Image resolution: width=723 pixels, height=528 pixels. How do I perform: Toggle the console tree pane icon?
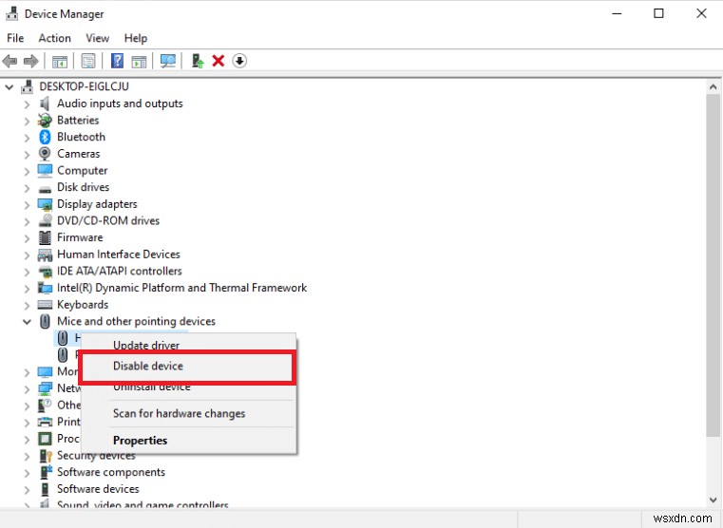click(x=60, y=61)
